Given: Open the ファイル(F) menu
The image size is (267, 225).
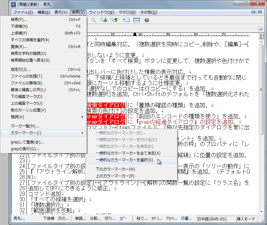Looking at the screenshot, I should pos(23,12).
